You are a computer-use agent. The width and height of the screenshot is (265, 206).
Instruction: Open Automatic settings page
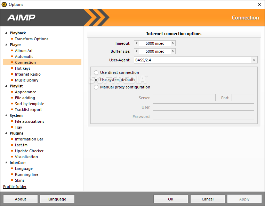coord(24,57)
